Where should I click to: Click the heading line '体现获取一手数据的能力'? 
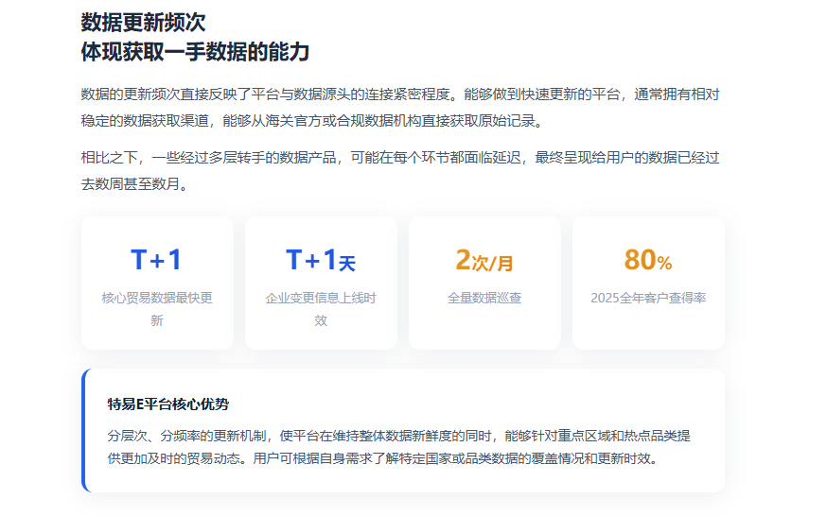coord(195,52)
